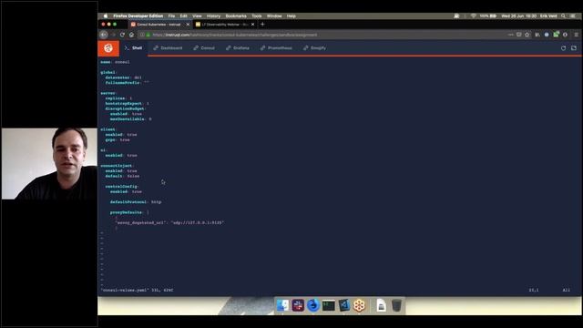
Task: Click the "connectInject:" line in the editor
Action: point(118,166)
